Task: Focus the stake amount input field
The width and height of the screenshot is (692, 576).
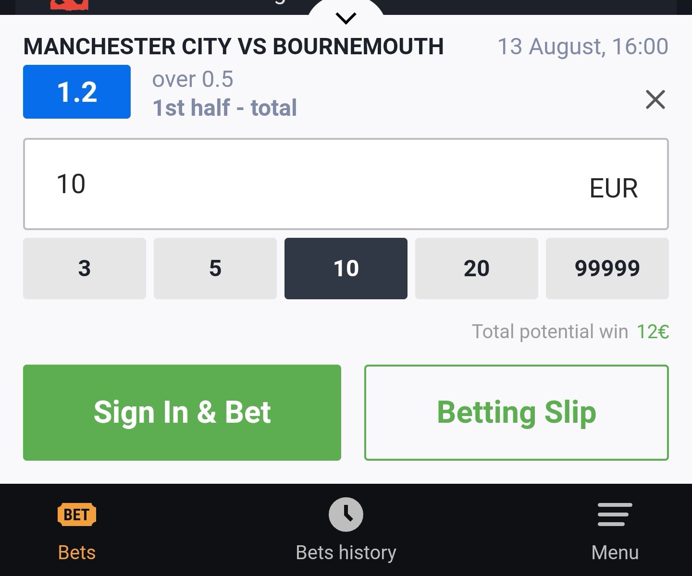Action: coord(346,184)
